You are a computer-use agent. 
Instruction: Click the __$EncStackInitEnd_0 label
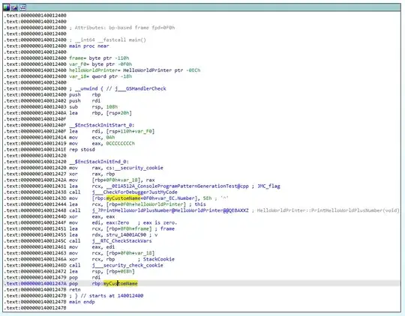[x=99, y=162]
